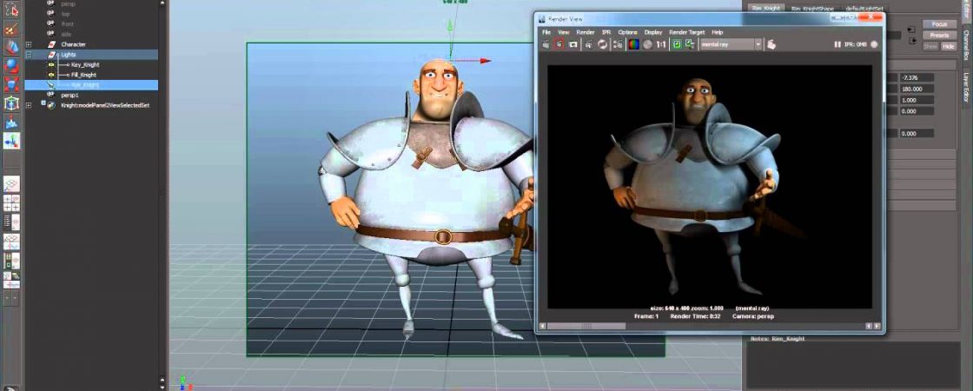Viewport: 973px width, 391px height.
Task: Open the Display menu in Render View
Action: 652,32
